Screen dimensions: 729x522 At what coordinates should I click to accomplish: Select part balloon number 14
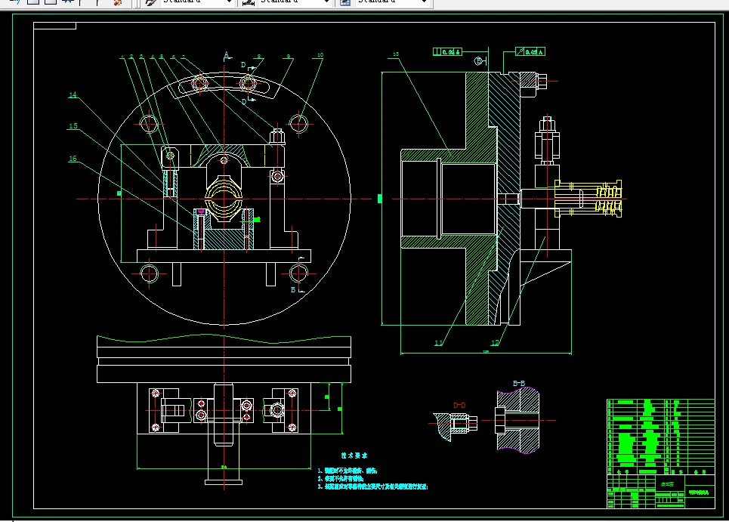73,95
